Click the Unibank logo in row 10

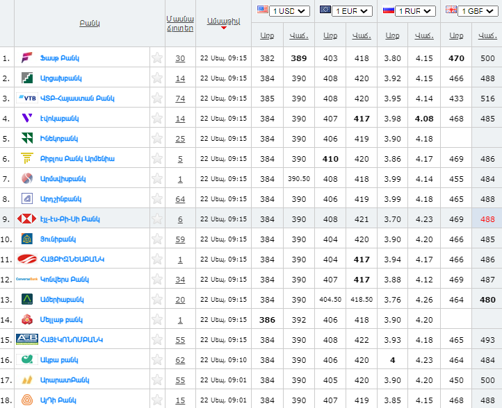tap(27, 239)
